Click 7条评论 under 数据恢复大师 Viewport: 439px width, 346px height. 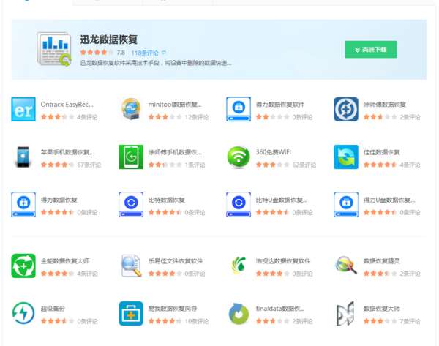click(410, 321)
